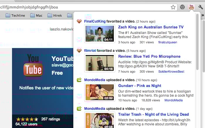The image size is (205, 128).
Task: Visit the SoldierKnowsBest uploader link
Action: (x=171, y=71)
